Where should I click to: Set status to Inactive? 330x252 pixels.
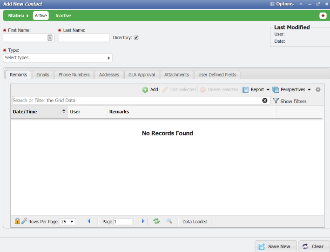pyautogui.click(x=63, y=15)
